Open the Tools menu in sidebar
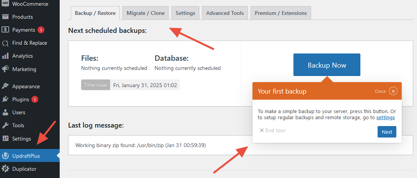Viewport: 417px width, 178px height. (18, 125)
